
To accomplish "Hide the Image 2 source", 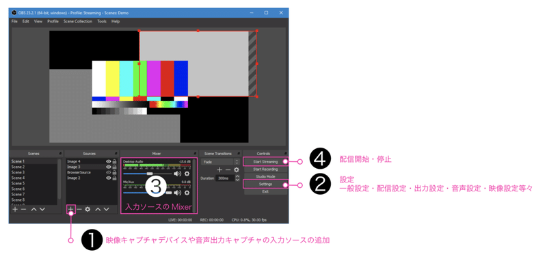I will [x=109, y=178].
